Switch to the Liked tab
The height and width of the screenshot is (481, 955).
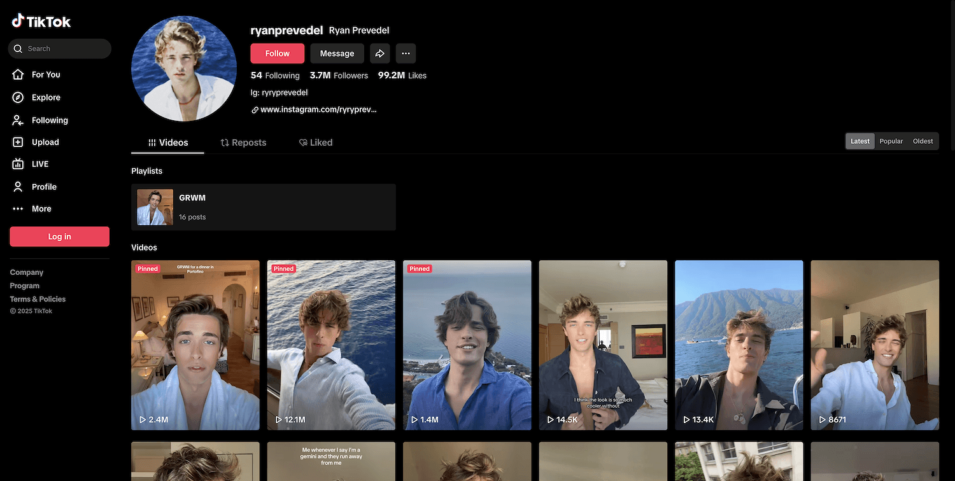316,143
